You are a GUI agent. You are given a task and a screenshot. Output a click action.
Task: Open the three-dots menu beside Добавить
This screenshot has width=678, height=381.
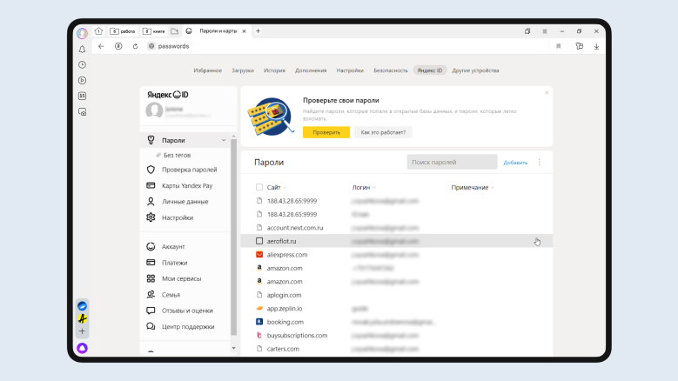coord(539,162)
